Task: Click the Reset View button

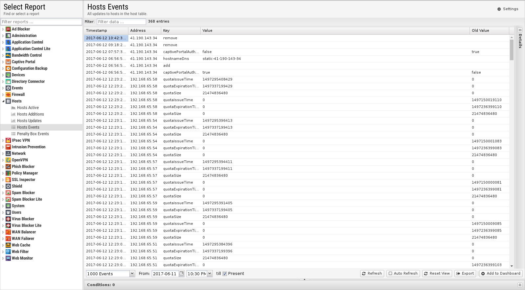Action: (437, 273)
